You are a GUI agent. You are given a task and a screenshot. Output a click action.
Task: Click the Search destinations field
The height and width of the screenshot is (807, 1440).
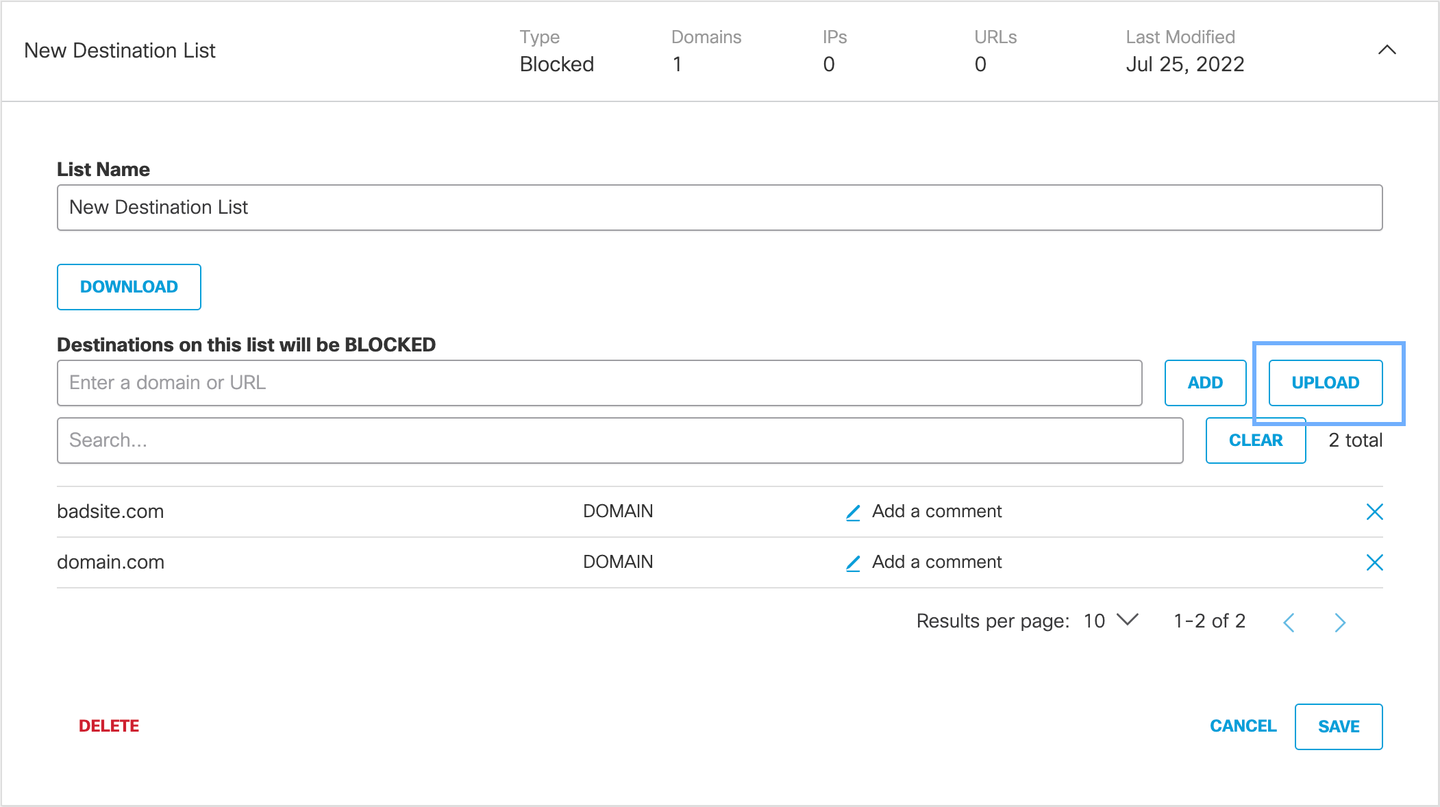coord(620,440)
